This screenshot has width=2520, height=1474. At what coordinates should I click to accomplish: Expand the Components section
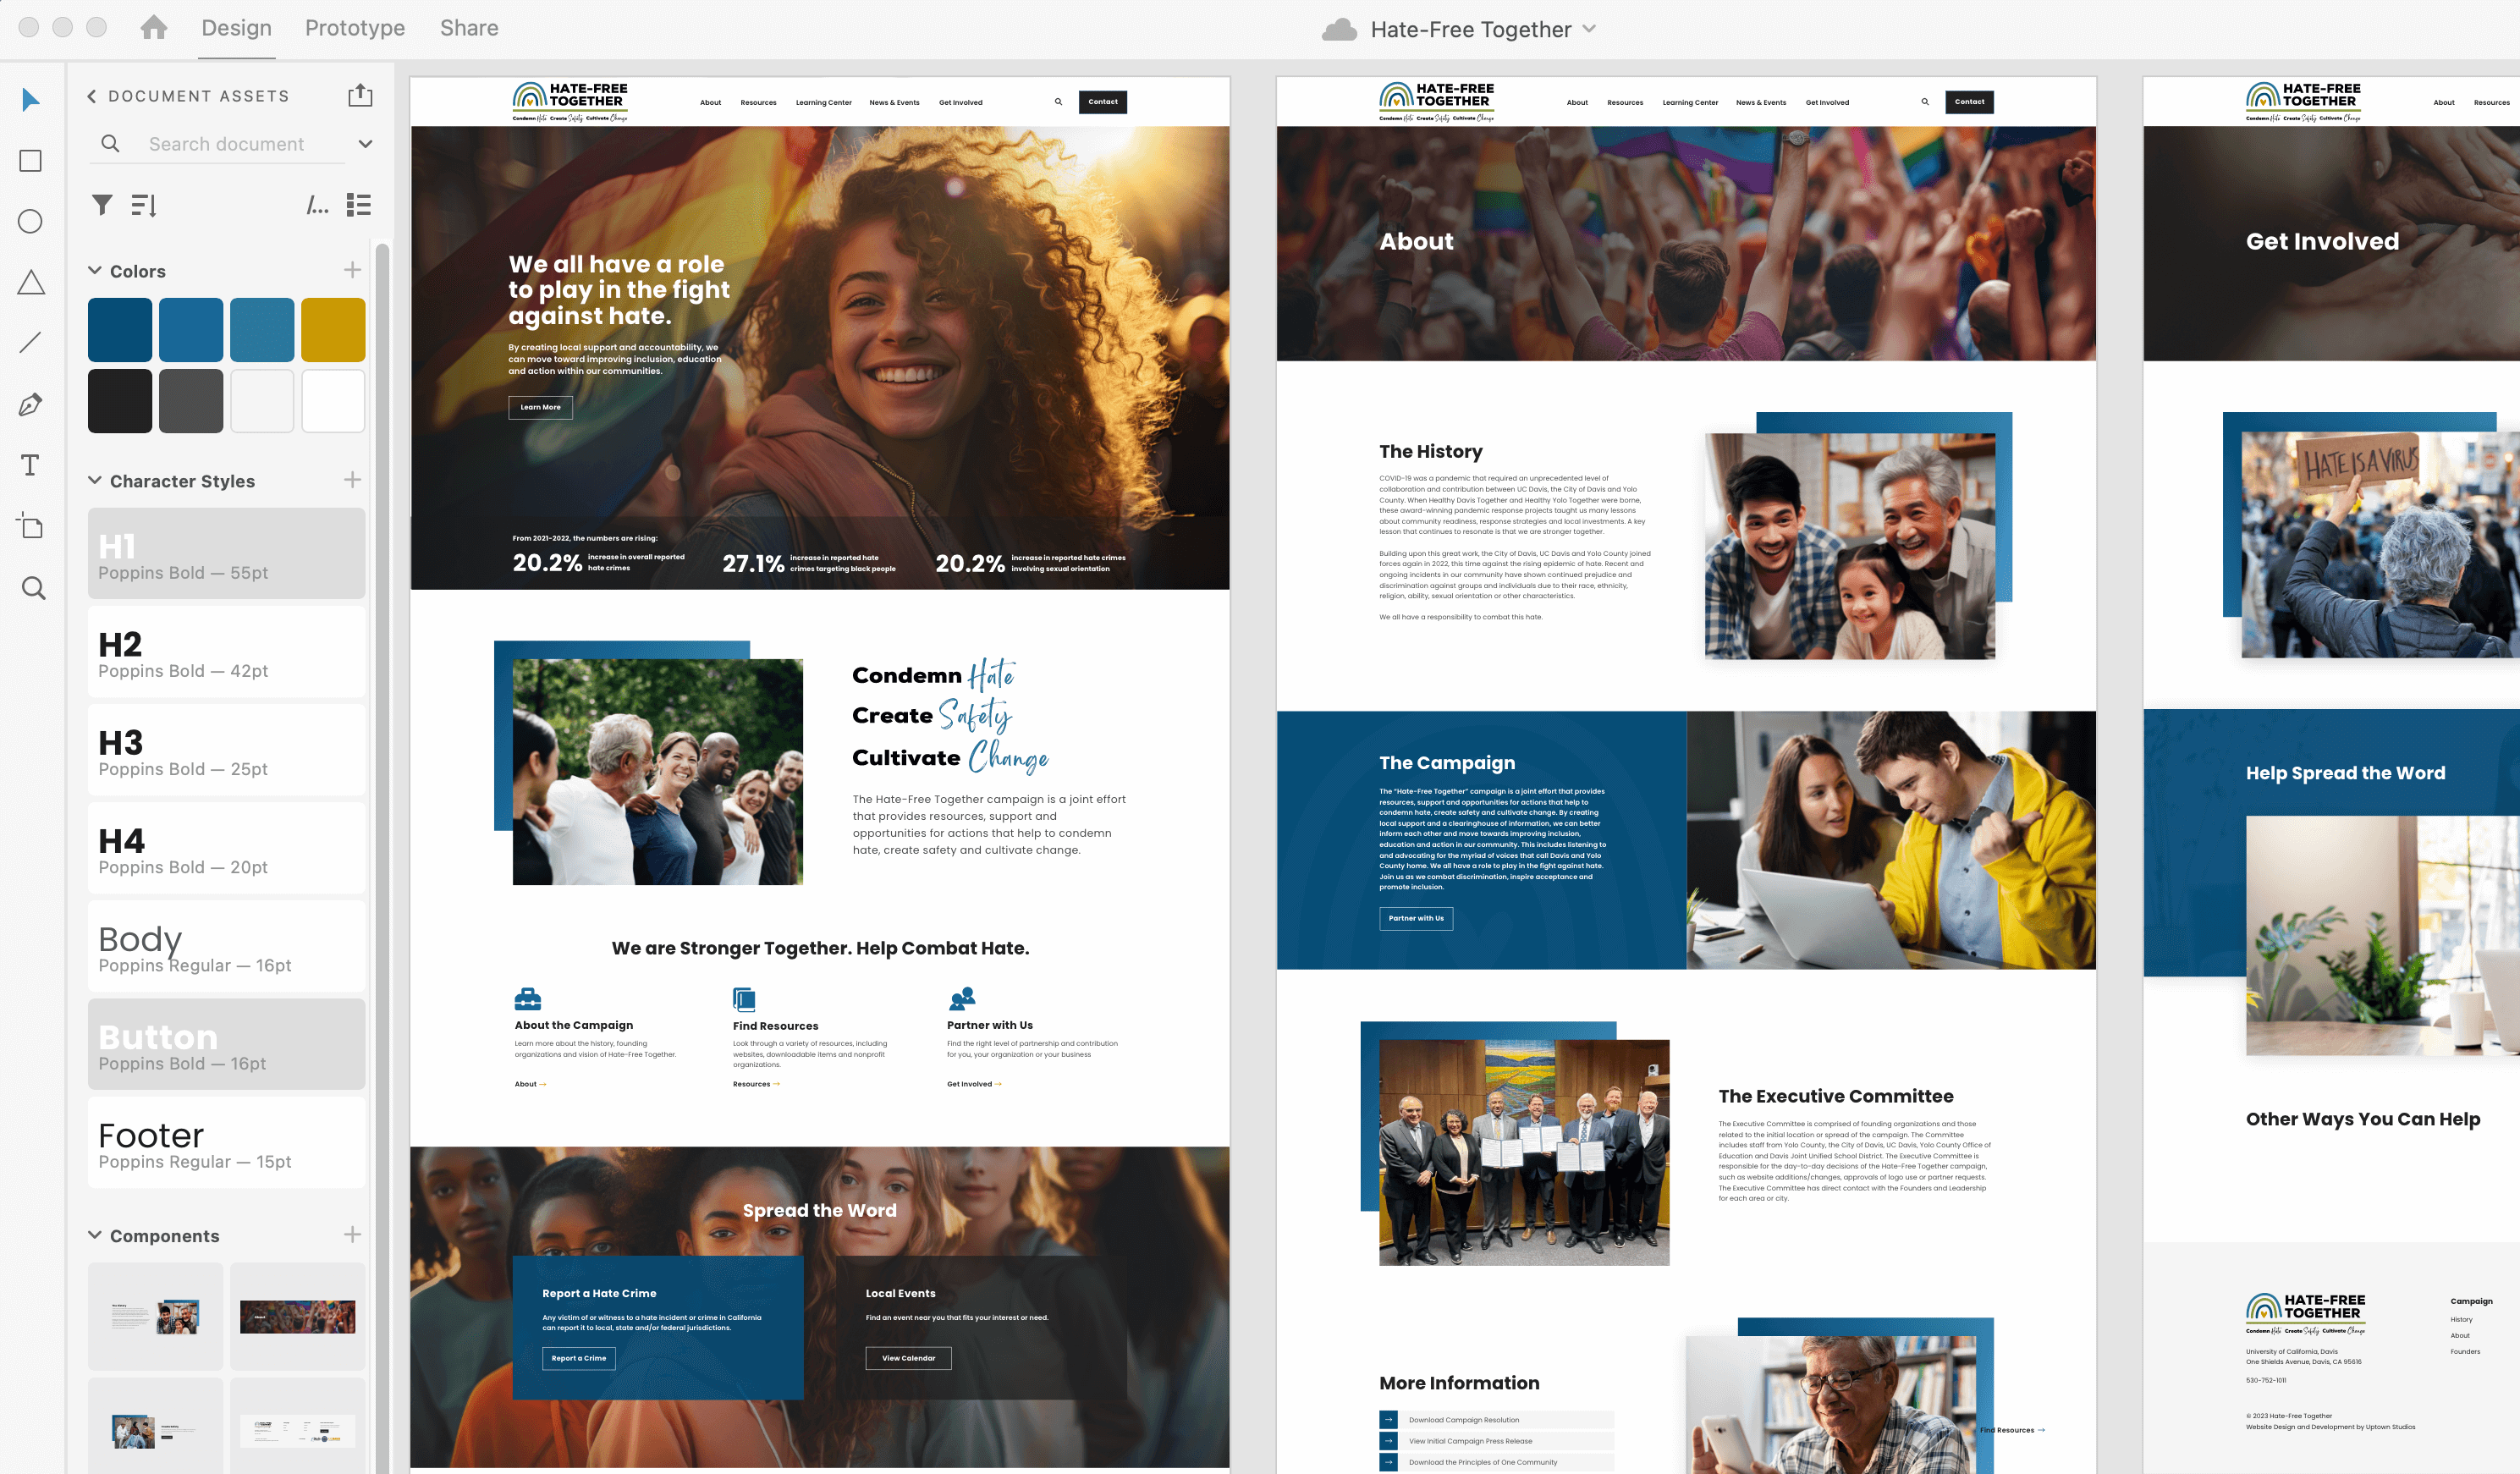(x=95, y=1235)
